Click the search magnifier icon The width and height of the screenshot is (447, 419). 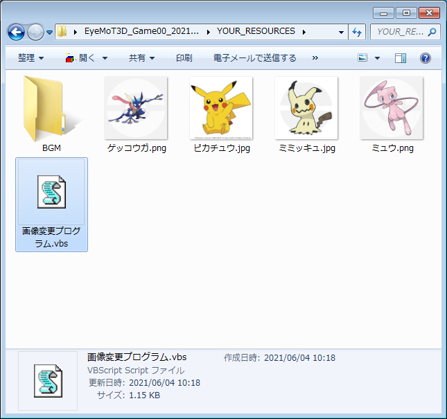pos(432,32)
